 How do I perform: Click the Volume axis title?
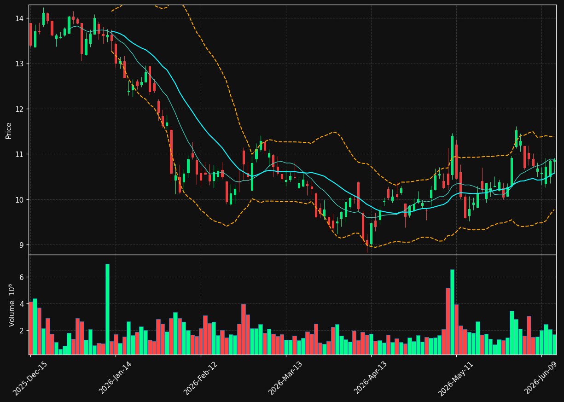[x=12, y=305]
